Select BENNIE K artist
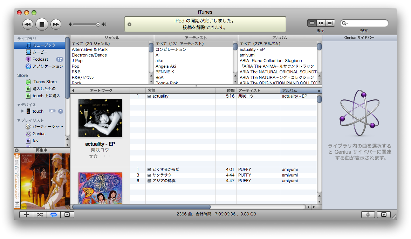411x239 pixels. [193, 72]
